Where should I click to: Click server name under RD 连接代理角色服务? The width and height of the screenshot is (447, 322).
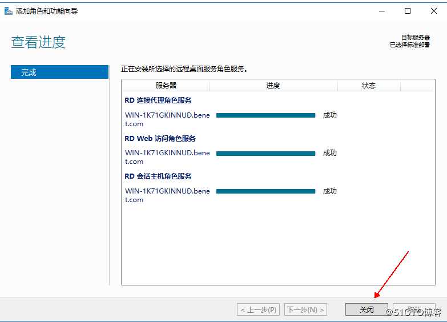pyautogui.click(x=167, y=119)
